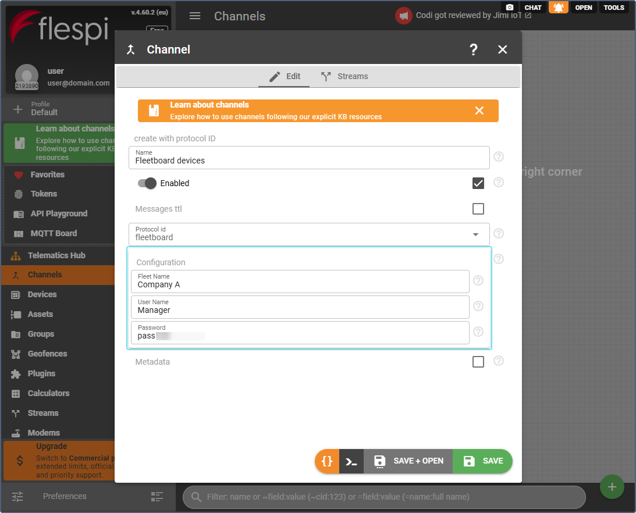This screenshot has height=513, width=636.
Task: Click the book icon in orange banner
Action: click(x=154, y=111)
